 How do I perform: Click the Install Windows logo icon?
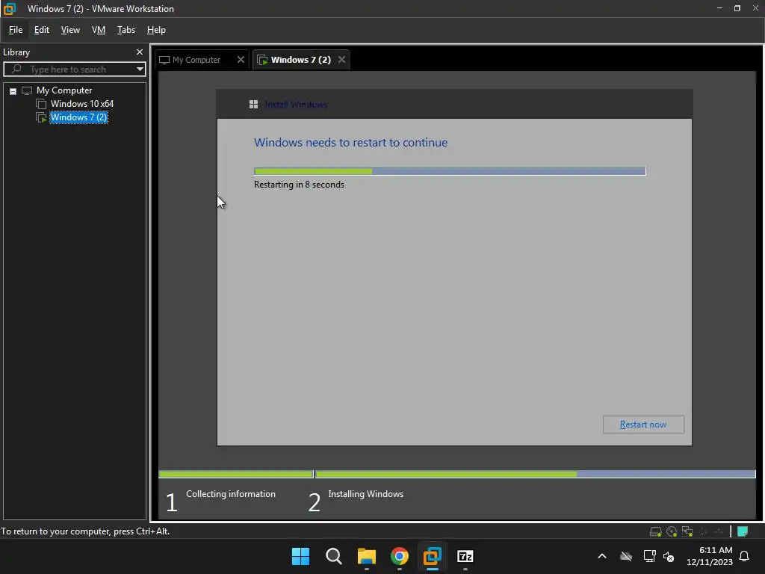pyautogui.click(x=254, y=105)
